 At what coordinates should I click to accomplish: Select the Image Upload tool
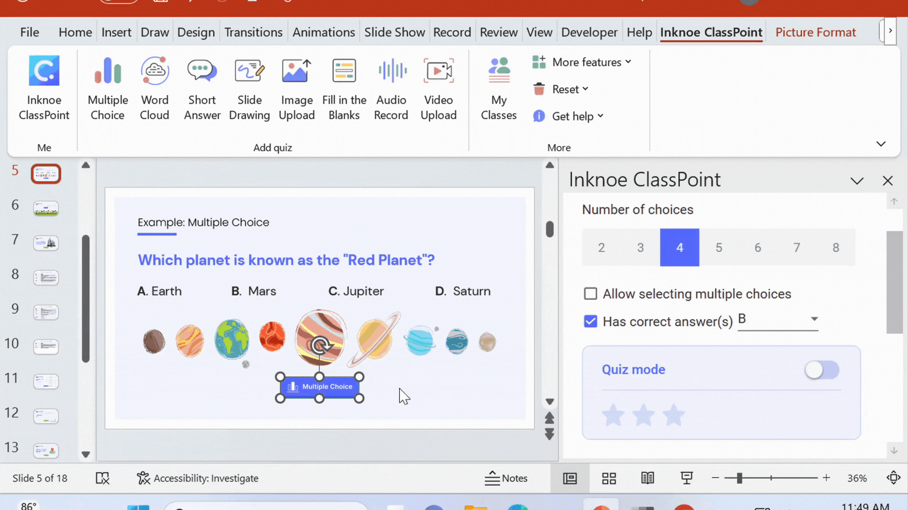pos(296,87)
